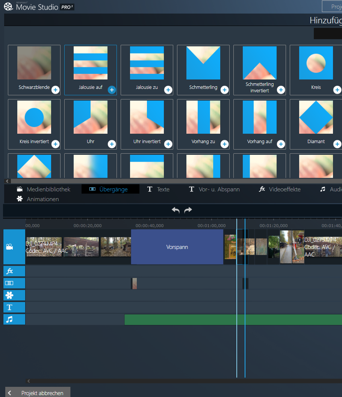
Task: Select the fx effects track icon
Action: pos(9,271)
